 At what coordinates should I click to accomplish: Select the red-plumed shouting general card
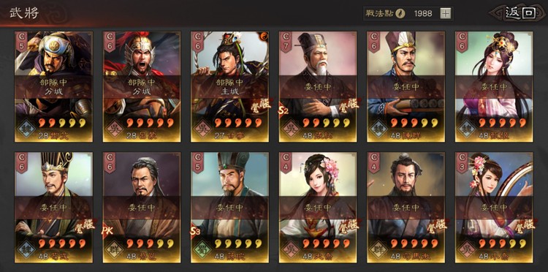(x=142, y=87)
